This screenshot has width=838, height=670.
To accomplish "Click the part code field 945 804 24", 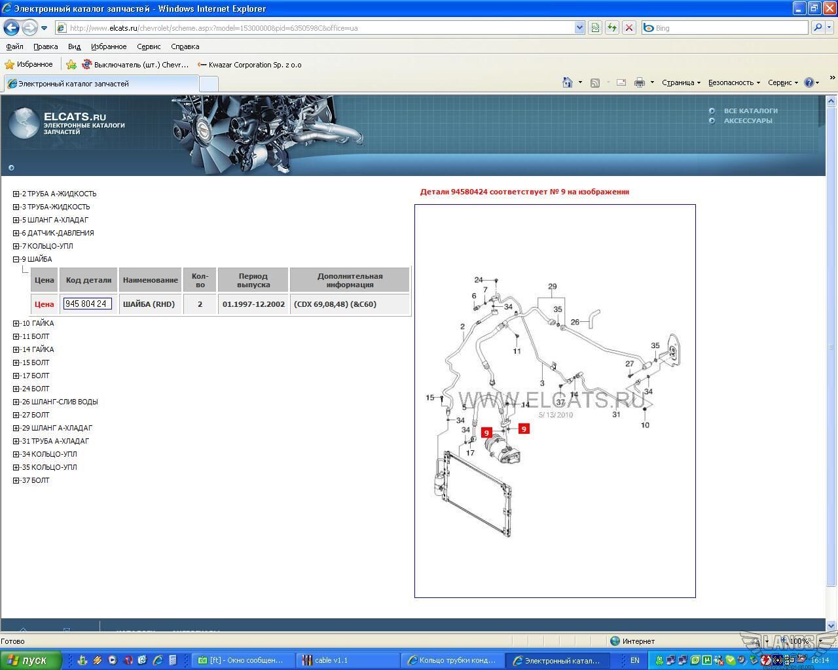I will [x=88, y=304].
